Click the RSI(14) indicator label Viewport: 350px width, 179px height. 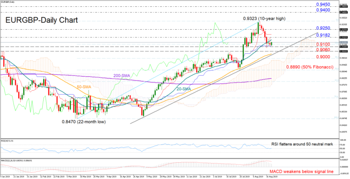pos(7,141)
